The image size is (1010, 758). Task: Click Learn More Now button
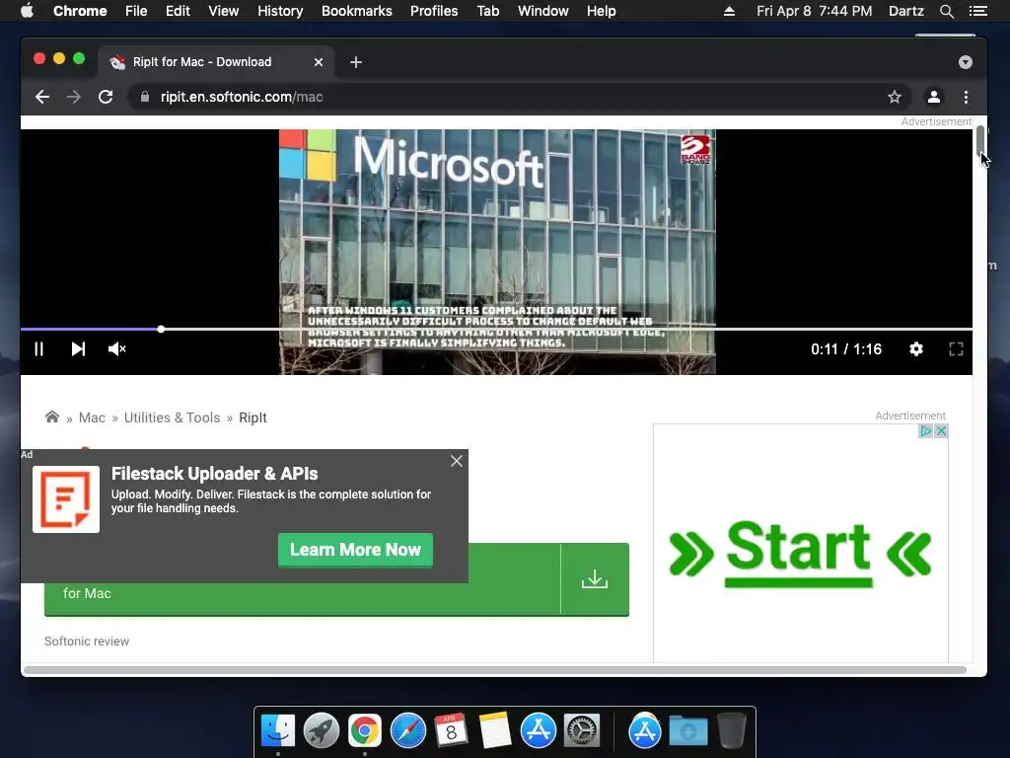coord(355,549)
